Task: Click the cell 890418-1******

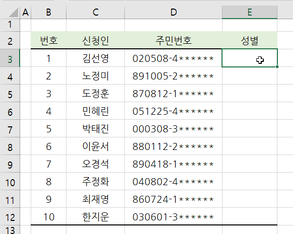Action: click(x=173, y=164)
